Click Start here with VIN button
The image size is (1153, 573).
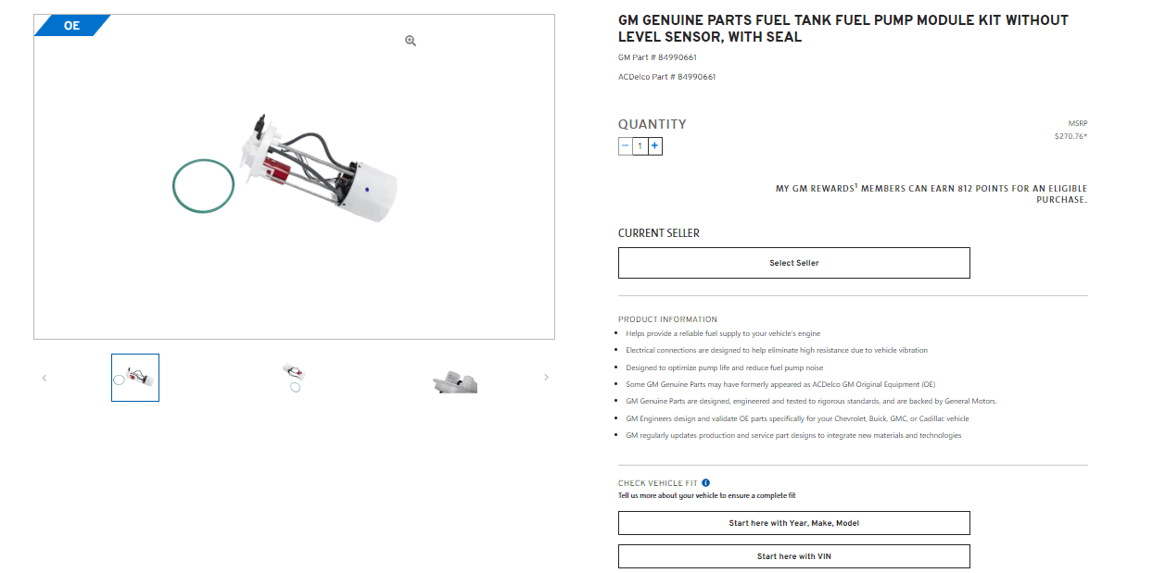[x=794, y=556]
